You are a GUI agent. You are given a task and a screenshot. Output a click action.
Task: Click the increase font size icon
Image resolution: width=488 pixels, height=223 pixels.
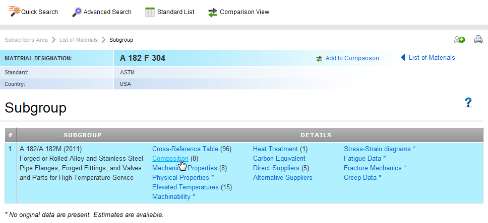pyautogui.click(x=459, y=40)
